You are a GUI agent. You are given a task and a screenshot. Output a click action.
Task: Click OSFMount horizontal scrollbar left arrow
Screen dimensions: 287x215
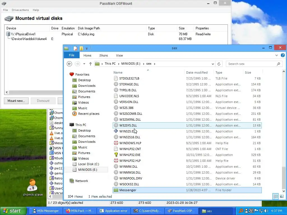[x=7, y=92]
